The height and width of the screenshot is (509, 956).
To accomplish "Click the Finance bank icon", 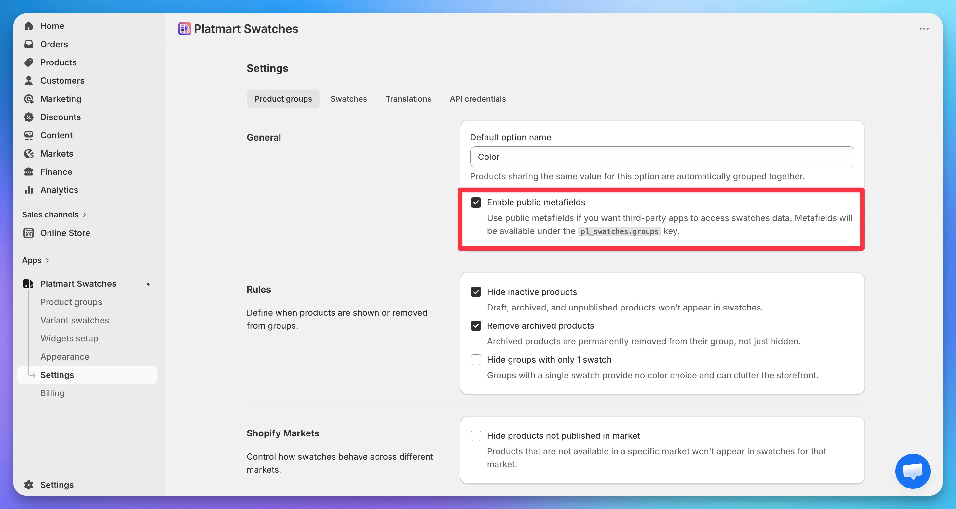I will (29, 172).
